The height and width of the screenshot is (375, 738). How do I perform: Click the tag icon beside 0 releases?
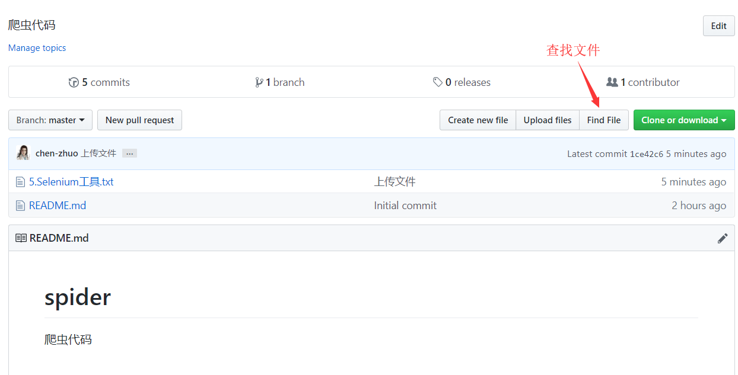click(x=437, y=82)
